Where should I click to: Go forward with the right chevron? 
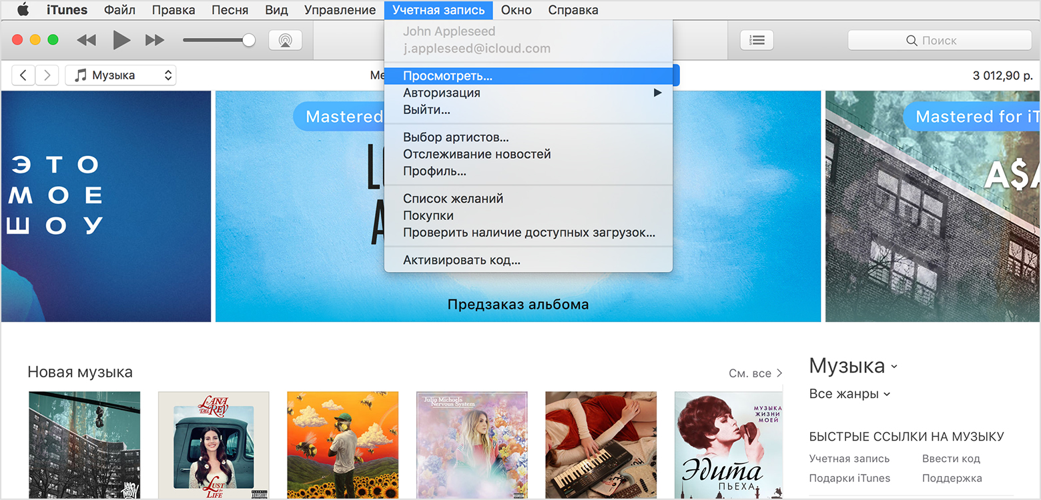47,75
